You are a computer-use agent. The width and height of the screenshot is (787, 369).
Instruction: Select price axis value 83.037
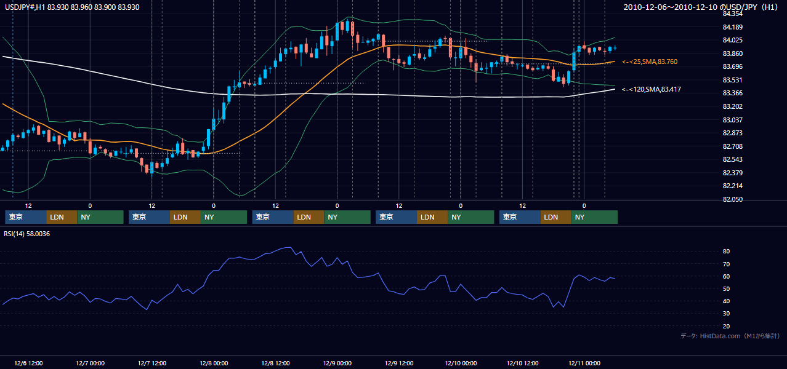coord(732,119)
